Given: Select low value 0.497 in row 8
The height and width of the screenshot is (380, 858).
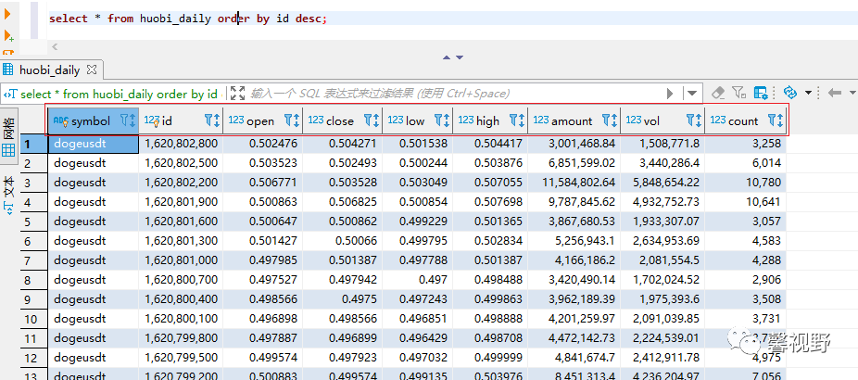Looking at the screenshot, I should pos(418,280).
